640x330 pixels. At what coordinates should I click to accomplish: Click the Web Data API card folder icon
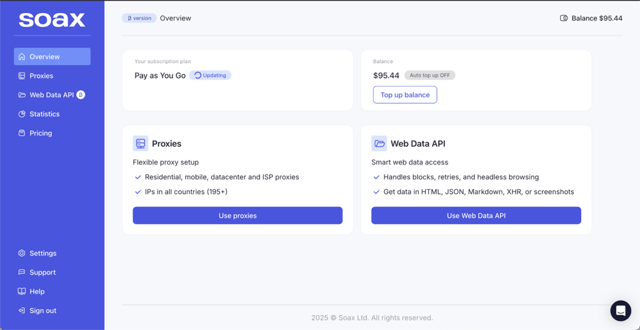click(x=379, y=143)
